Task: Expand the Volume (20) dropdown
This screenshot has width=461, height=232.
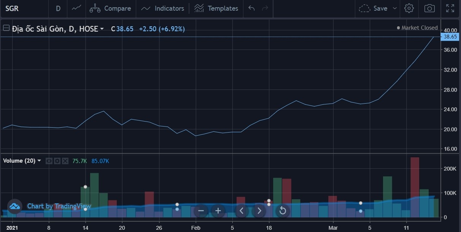Action: pos(39,161)
